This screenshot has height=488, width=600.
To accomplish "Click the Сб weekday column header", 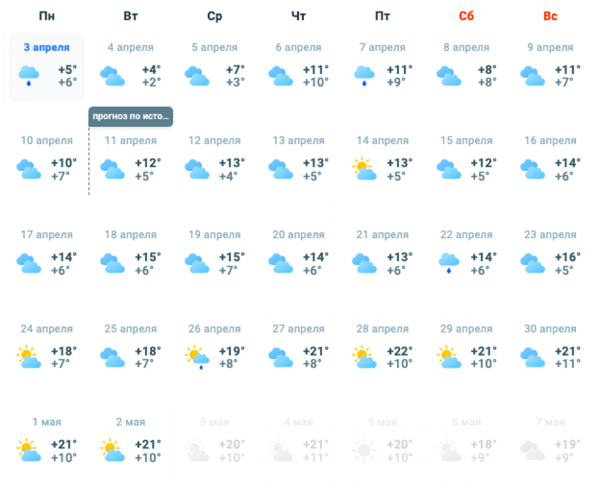I will tap(466, 16).
